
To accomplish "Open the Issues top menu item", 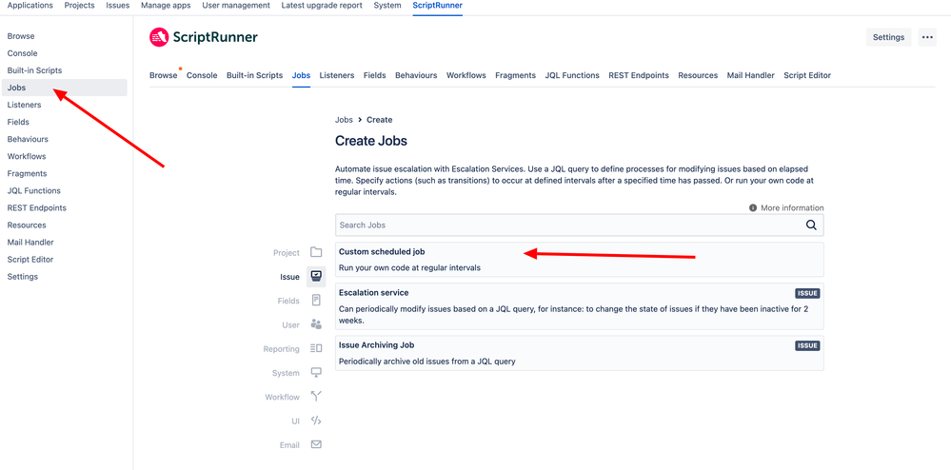I will point(118,6).
